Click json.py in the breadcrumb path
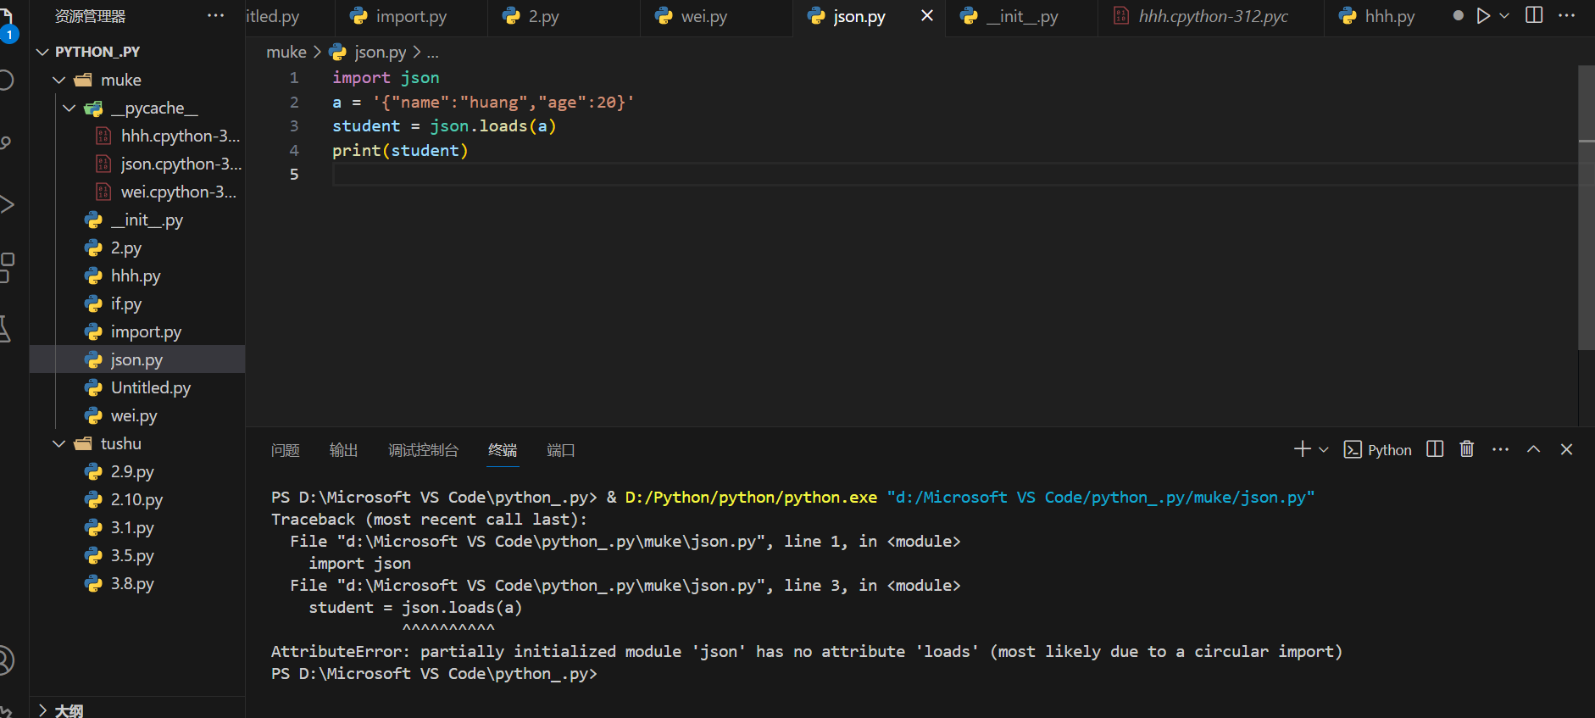Viewport: 1595px width, 718px height. pyautogui.click(x=380, y=53)
